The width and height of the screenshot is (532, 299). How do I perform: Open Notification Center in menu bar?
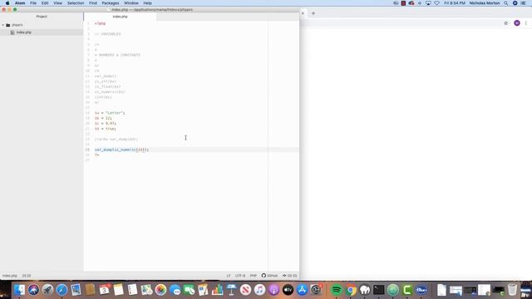click(523, 3)
